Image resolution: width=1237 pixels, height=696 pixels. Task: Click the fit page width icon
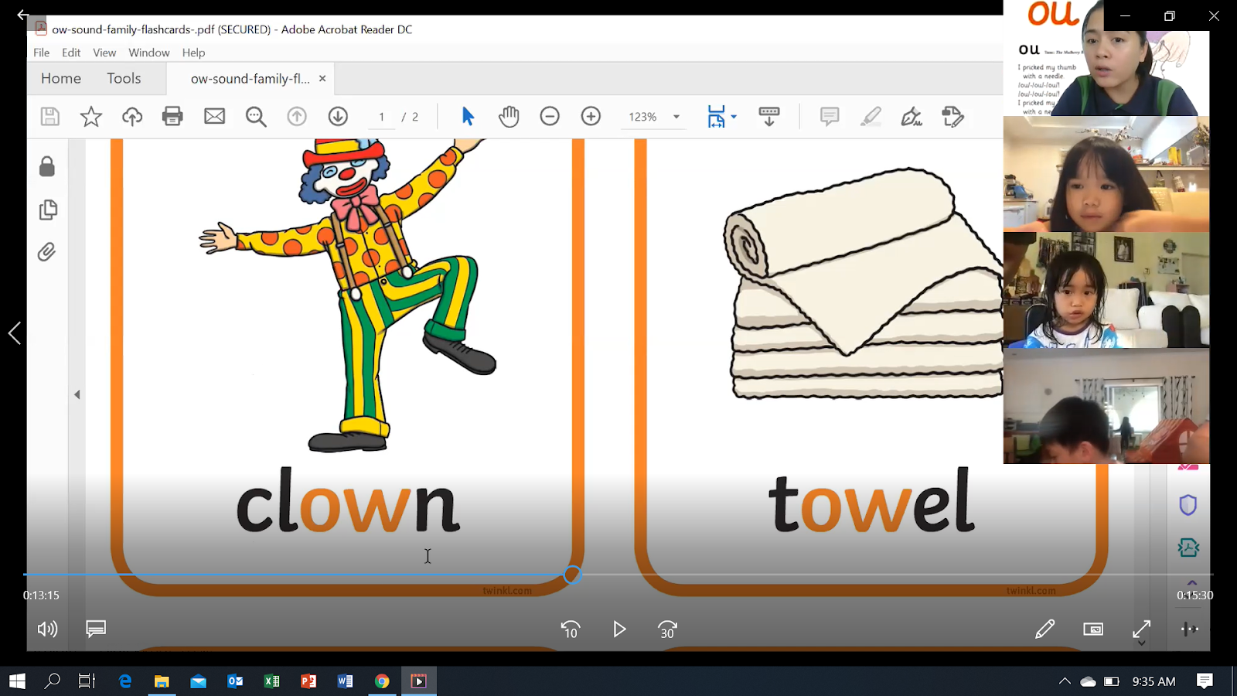click(717, 117)
